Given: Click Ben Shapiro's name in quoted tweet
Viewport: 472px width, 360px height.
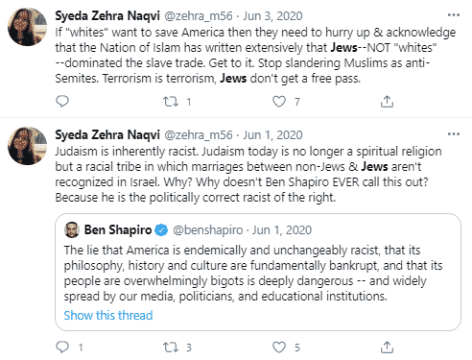Looking at the screenshot, I should point(118,229).
